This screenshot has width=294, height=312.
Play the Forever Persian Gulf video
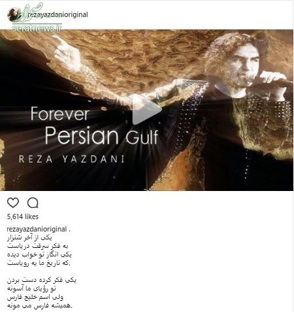pos(146,110)
